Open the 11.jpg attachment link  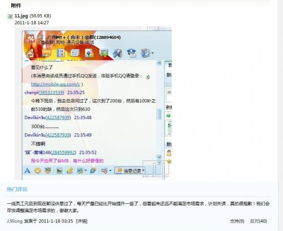(x=22, y=16)
